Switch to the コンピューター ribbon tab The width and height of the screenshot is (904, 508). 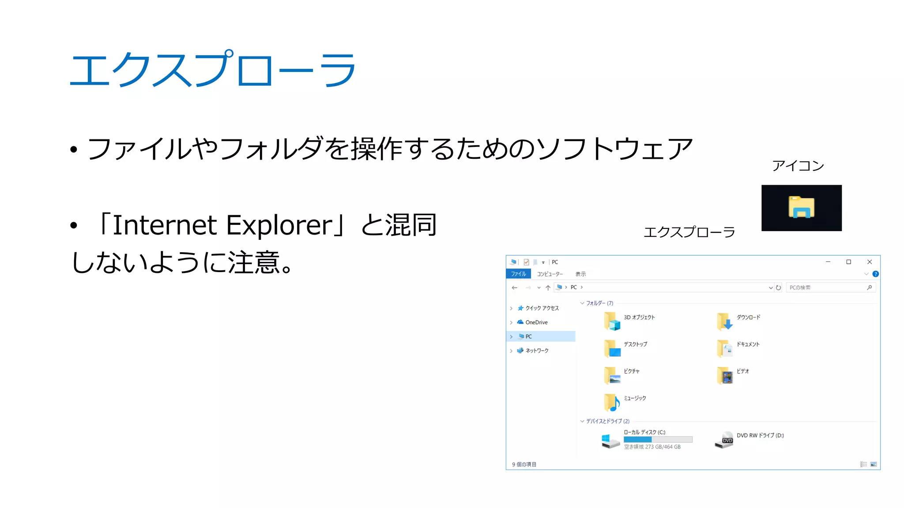550,274
